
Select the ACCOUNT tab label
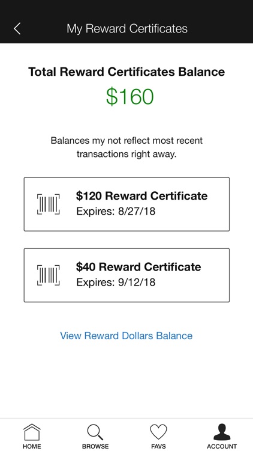click(x=222, y=446)
